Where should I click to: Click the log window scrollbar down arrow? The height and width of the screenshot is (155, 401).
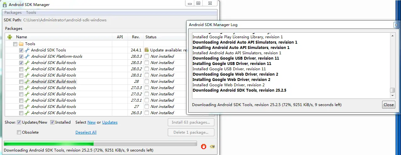click(x=393, y=95)
